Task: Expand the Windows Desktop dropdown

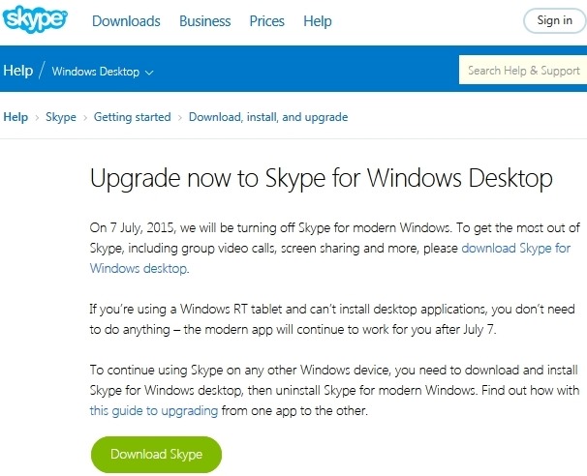Action: click(x=96, y=72)
